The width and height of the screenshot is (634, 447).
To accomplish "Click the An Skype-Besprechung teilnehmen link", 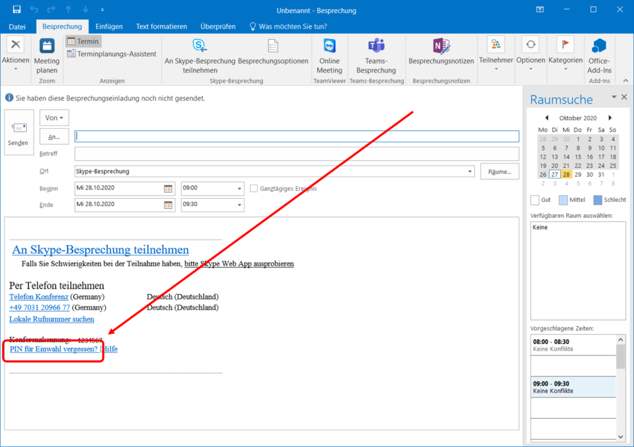I will [100, 250].
